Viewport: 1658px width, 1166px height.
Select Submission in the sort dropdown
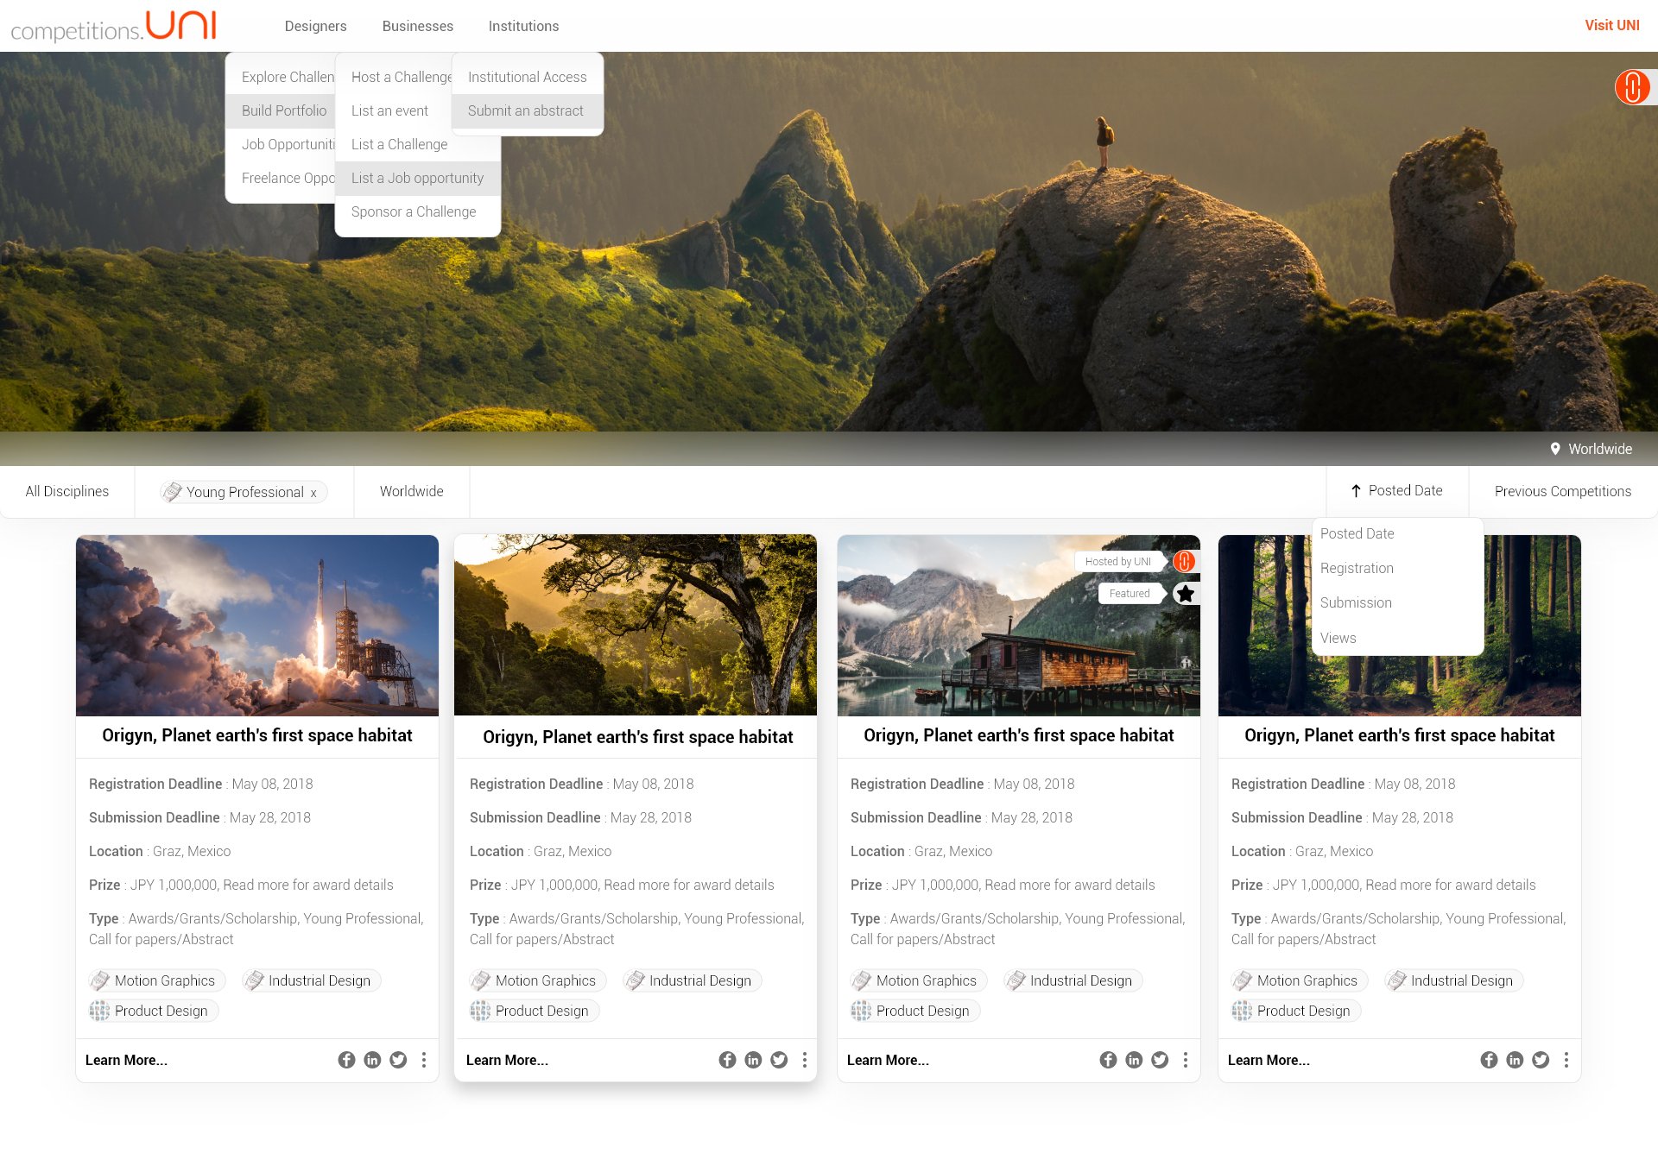[x=1397, y=602]
